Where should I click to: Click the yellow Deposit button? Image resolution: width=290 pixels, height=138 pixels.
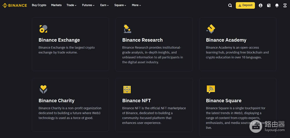pyautogui.click(x=245, y=6)
